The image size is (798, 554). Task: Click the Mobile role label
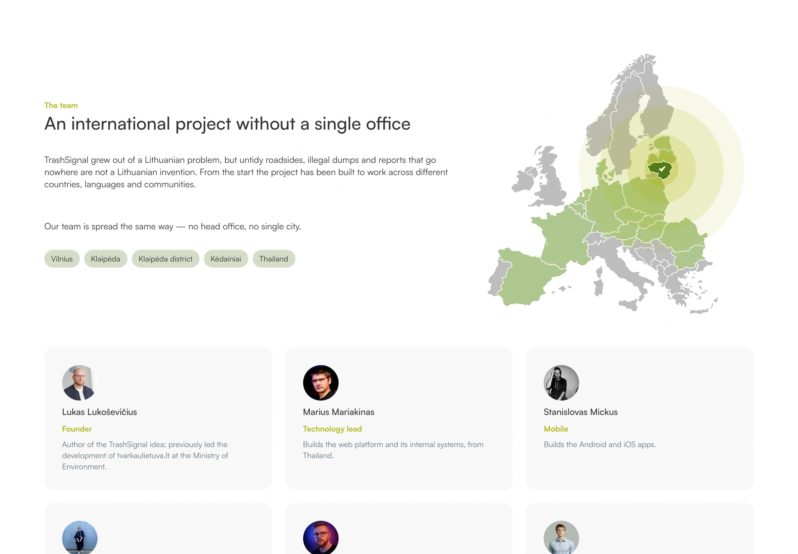coord(556,429)
